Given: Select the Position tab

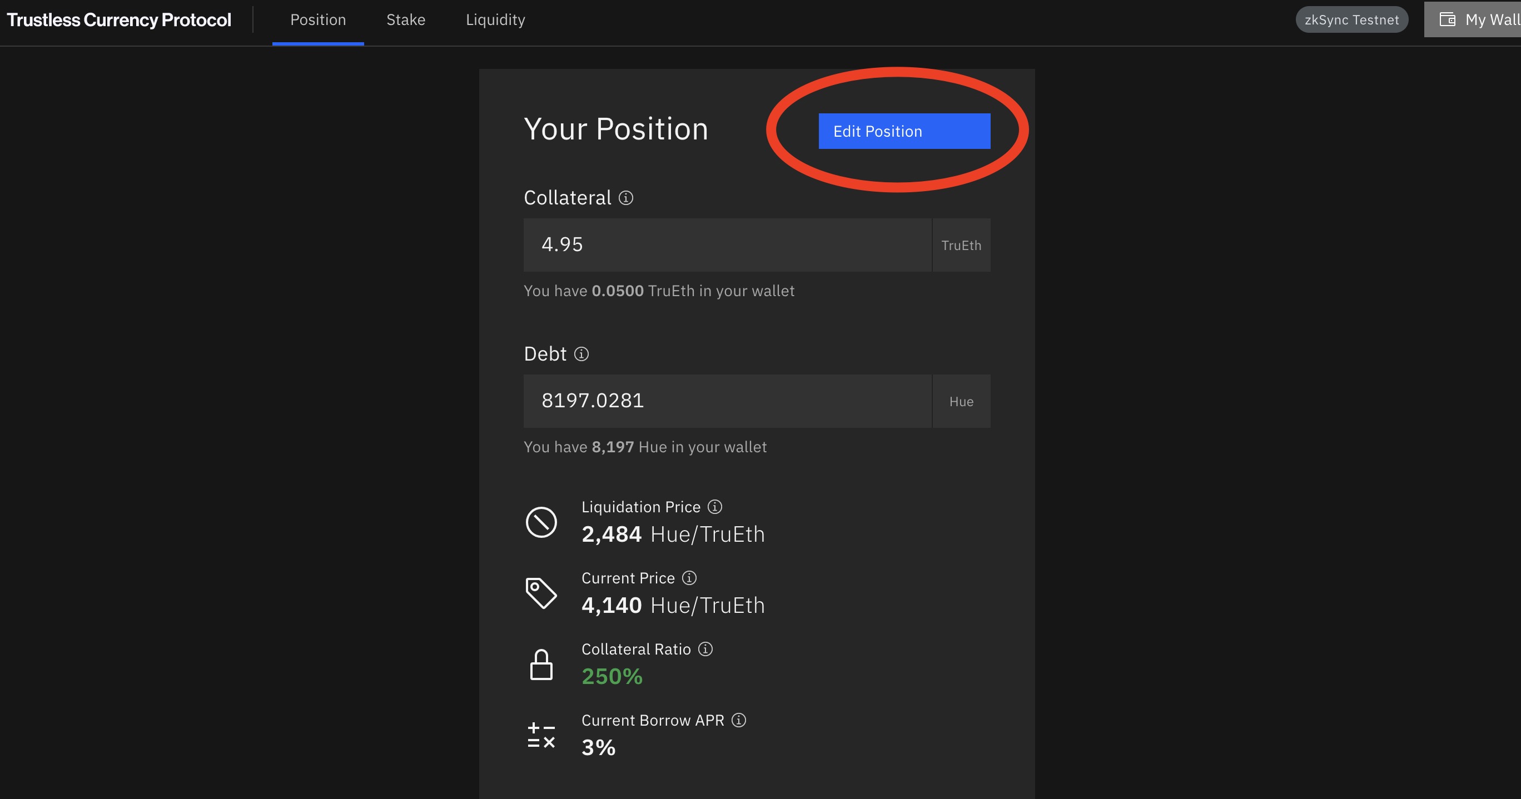Looking at the screenshot, I should pyautogui.click(x=317, y=20).
